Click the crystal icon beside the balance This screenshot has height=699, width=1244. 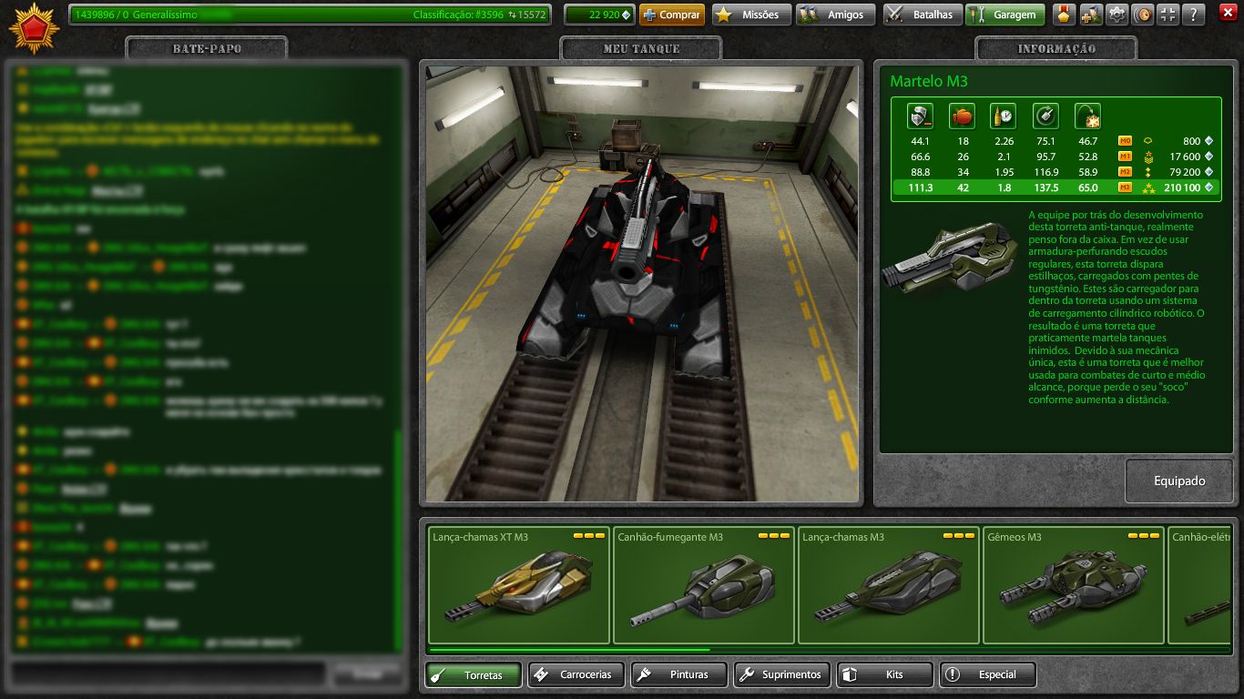click(626, 15)
